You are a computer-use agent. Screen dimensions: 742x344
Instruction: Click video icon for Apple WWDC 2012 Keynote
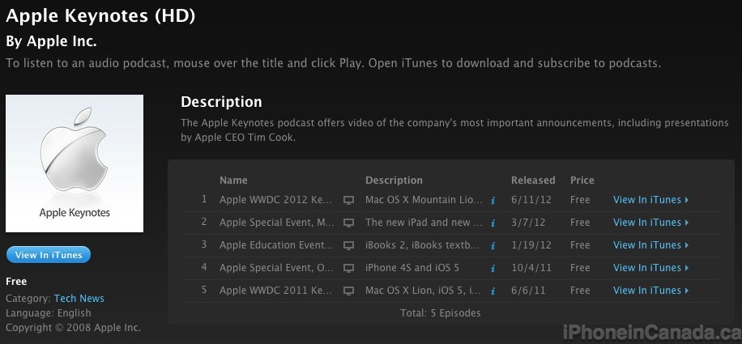(348, 201)
